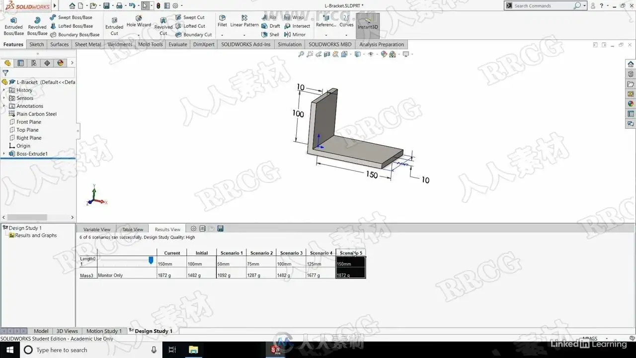Click the Search Commands field

coord(543,6)
